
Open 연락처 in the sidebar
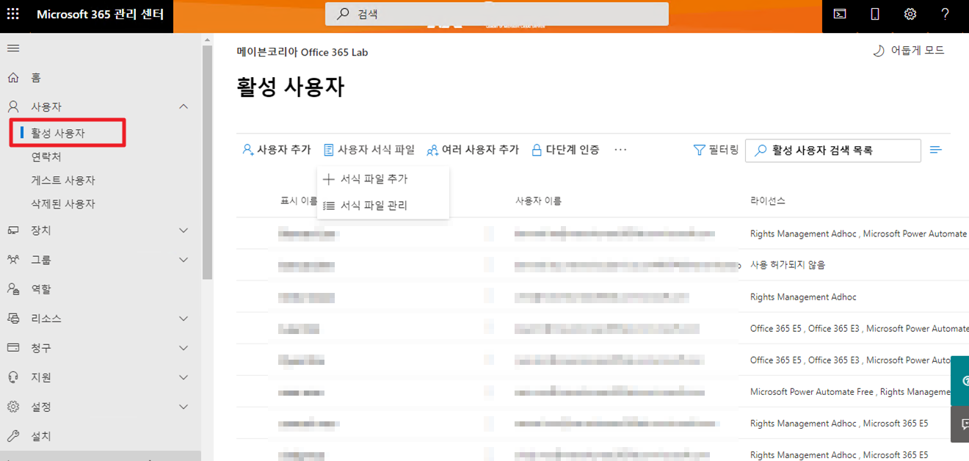click(46, 157)
